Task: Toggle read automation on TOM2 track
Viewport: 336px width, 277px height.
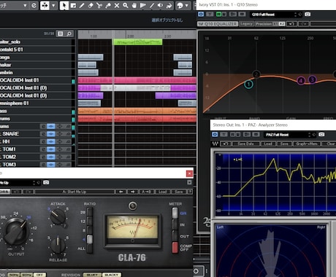Action: [51, 157]
